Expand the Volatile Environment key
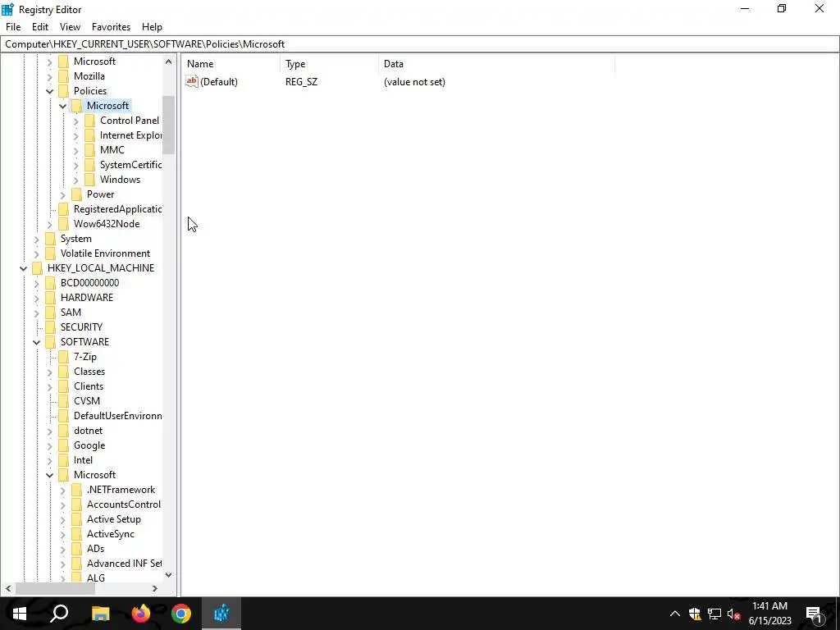This screenshot has width=840, height=630. coord(36,254)
